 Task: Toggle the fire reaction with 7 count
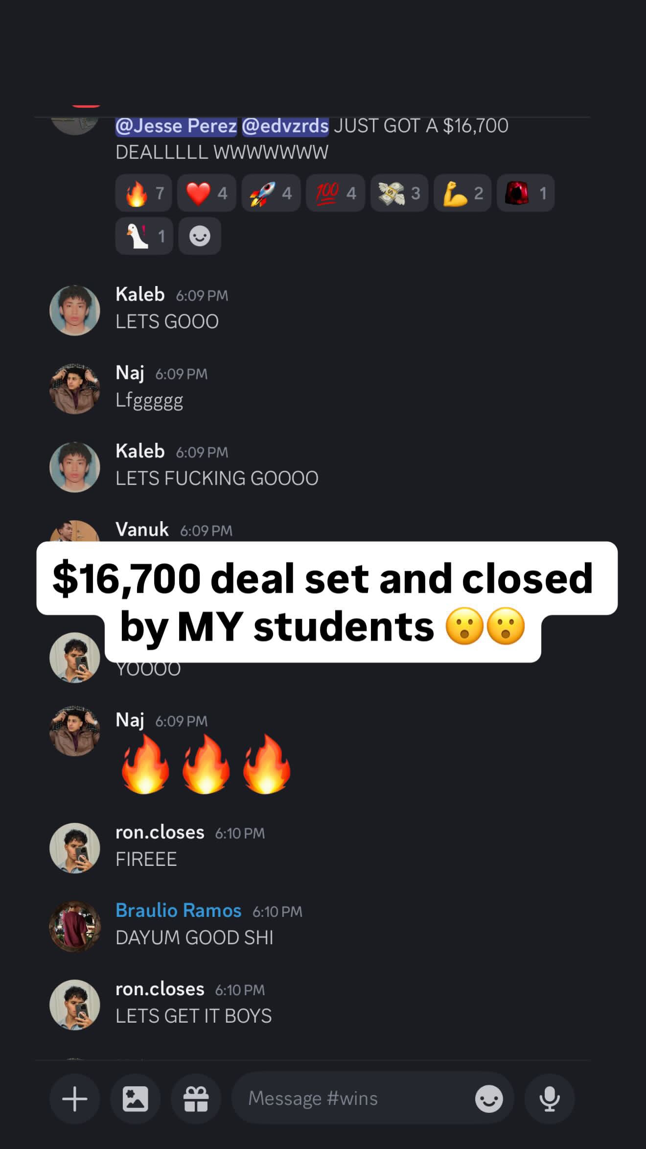144,193
